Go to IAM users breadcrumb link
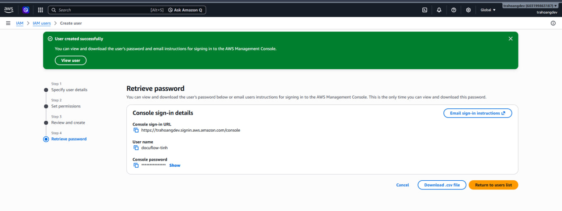 [42, 23]
